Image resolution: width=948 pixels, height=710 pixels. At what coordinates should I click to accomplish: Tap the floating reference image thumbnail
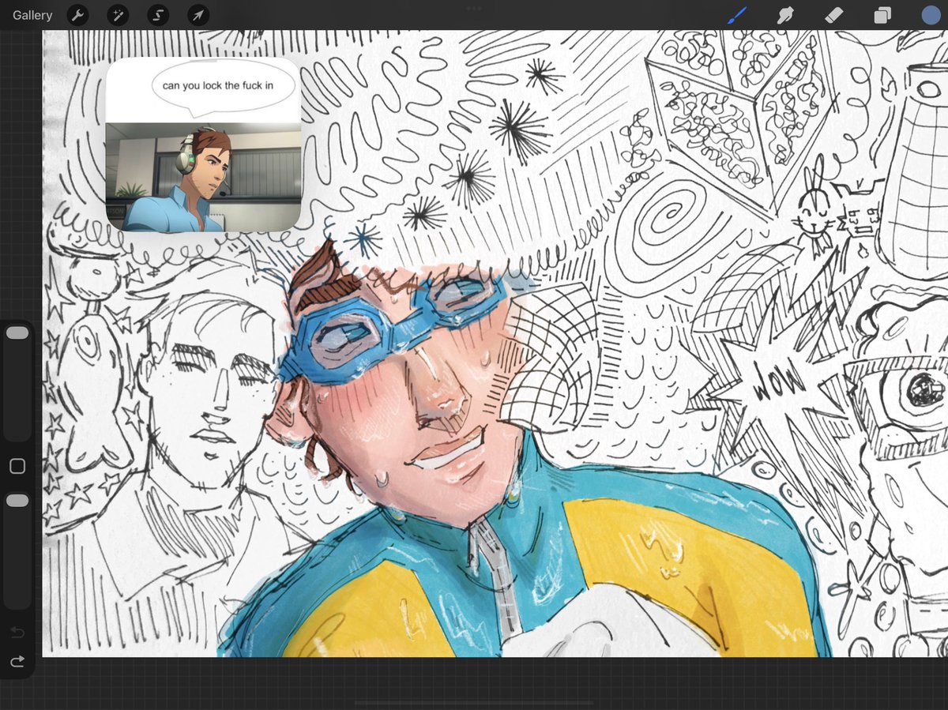[x=204, y=144]
